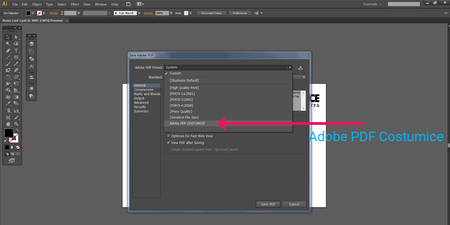Click the black Fill swatch in Tools panel
The width and height of the screenshot is (450, 225).
point(8,133)
